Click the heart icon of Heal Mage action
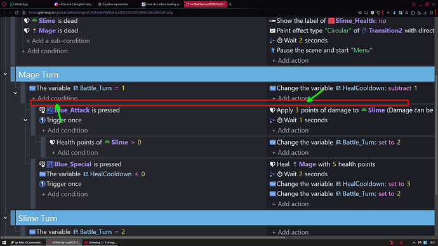The image size is (438, 246). click(272, 164)
